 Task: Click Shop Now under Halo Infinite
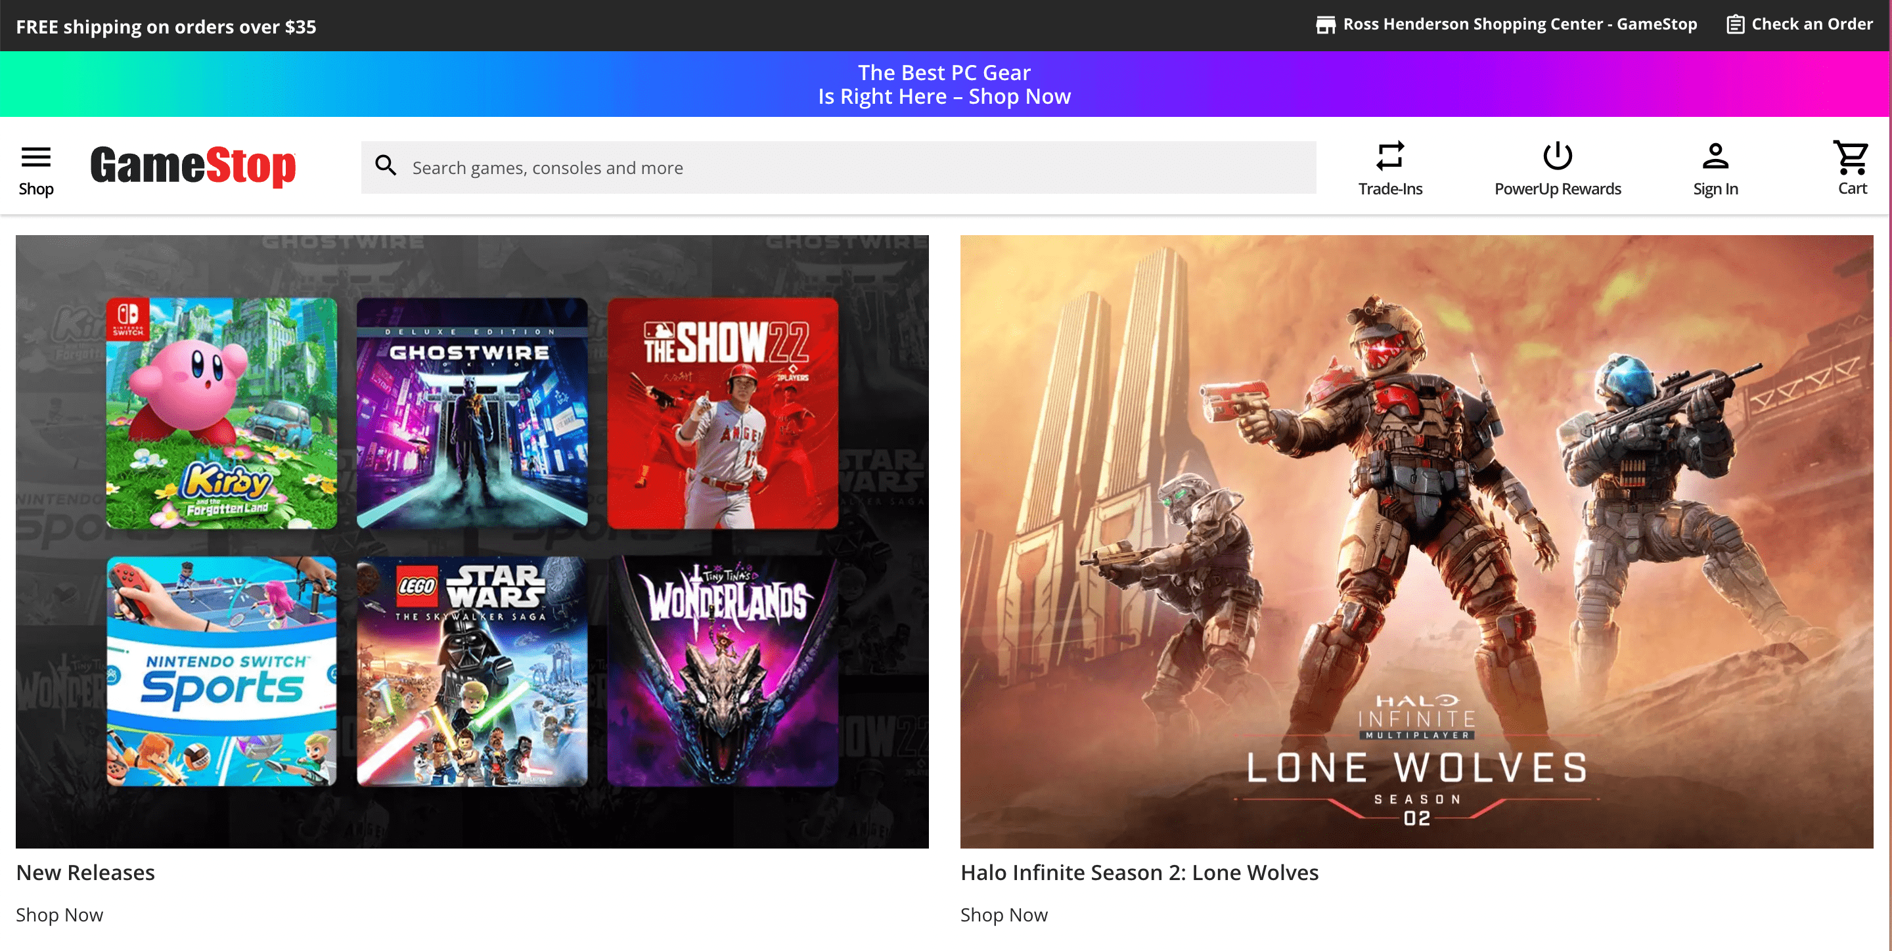(x=1004, y=915)
